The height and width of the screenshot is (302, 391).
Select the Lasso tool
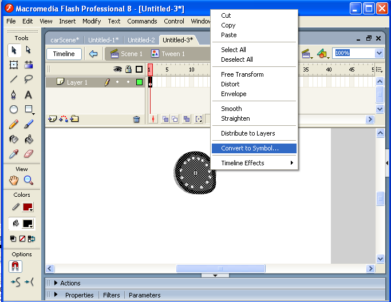[28, 80]
